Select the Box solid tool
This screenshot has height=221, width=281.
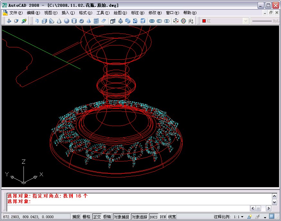click(x=44, y=21)
